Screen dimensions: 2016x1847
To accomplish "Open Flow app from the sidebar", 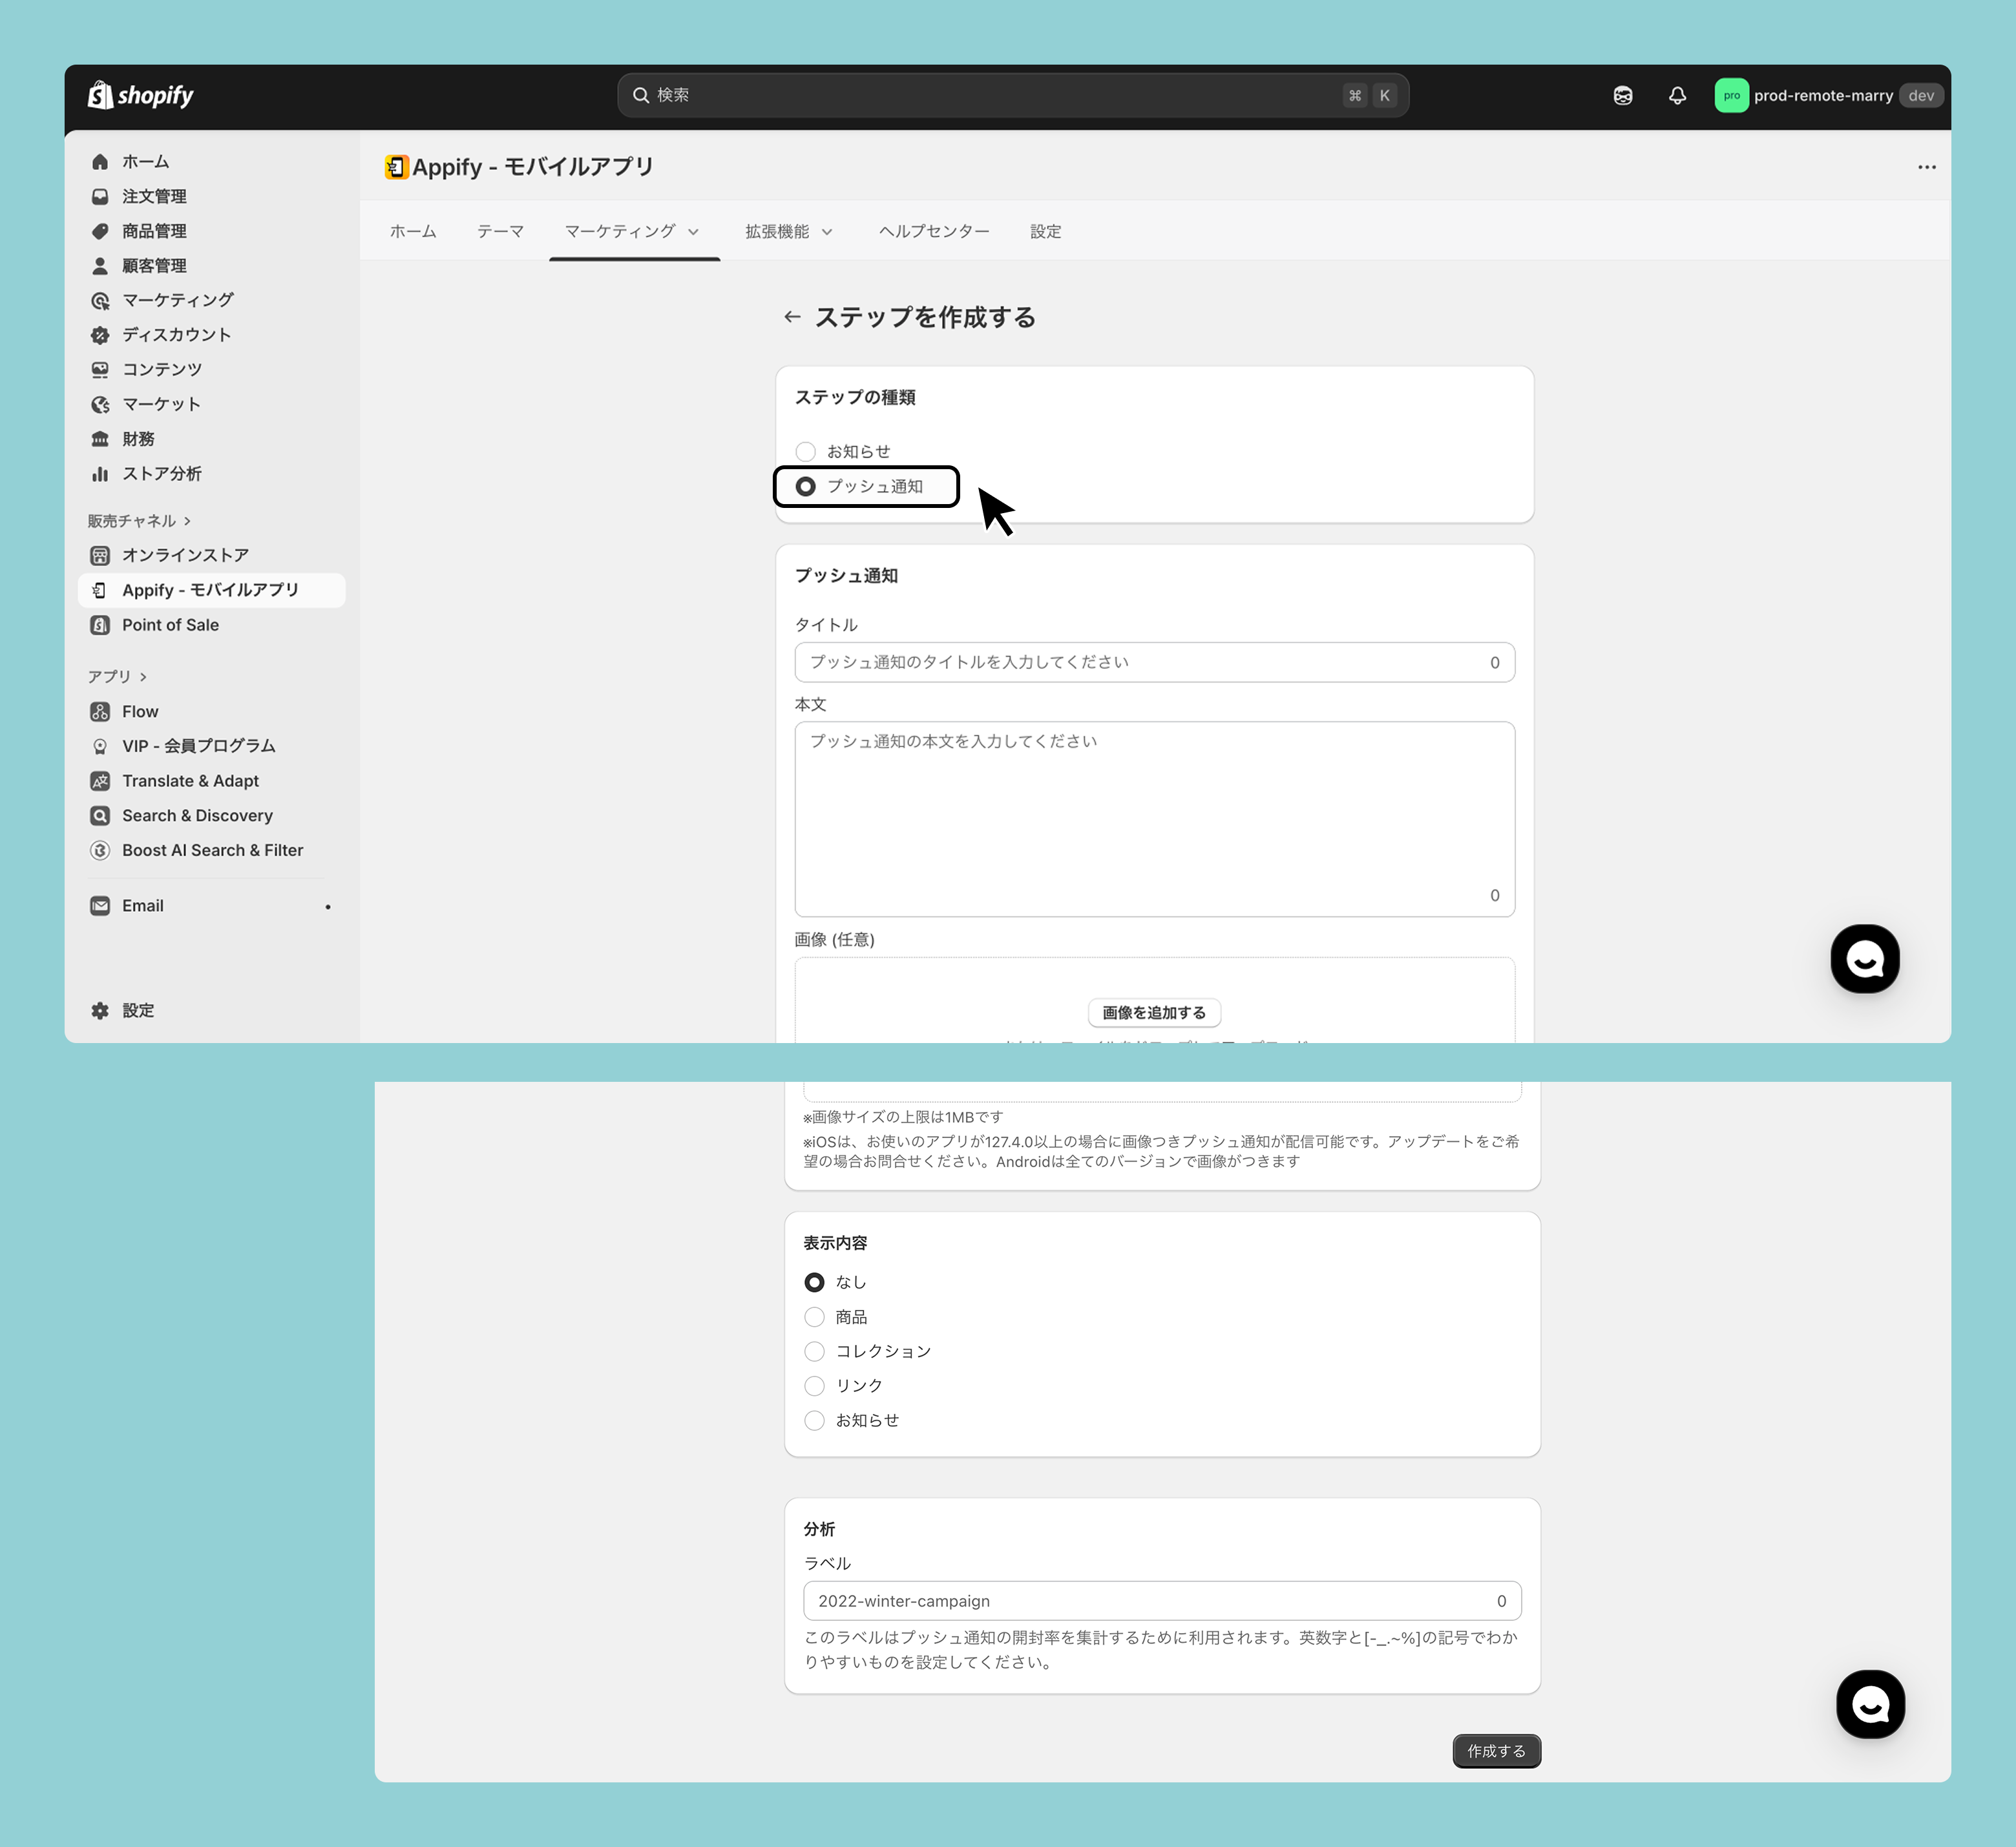I will pyautogui.click(x=140, y=711).
